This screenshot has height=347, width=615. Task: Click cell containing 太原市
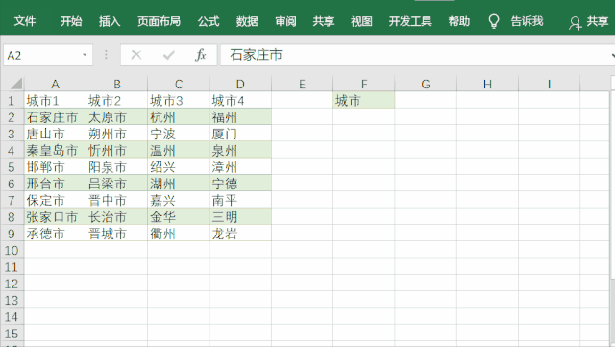(x=117, y=117)
